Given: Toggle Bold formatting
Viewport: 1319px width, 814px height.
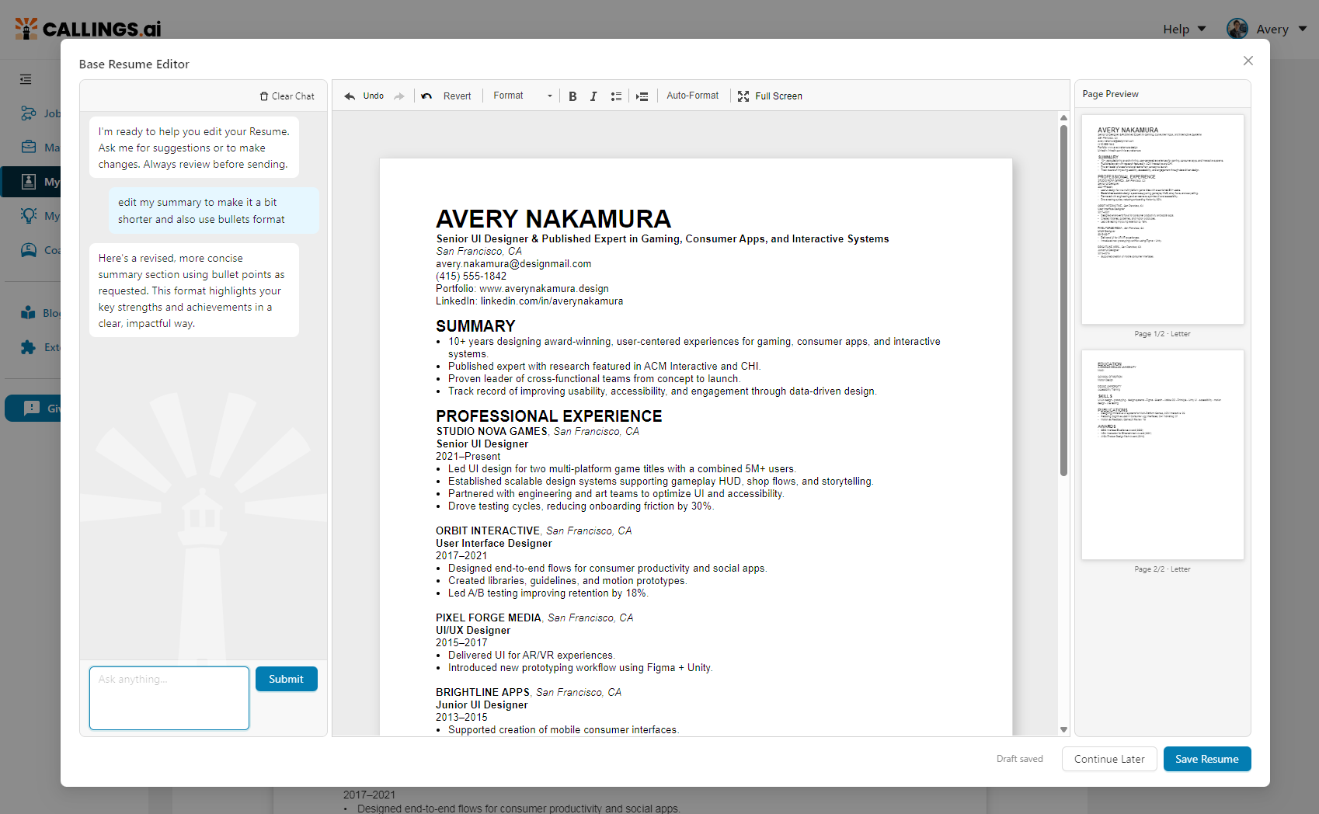Looking at the screenshot, I should tap(572, 96).
